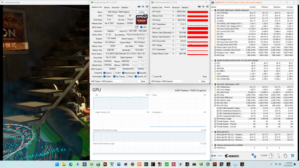Switch to Sensors tab in left GPU-Z window
The image size is (299, 168).
click(x=107, y=7)
